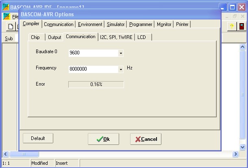Click the BASCOM-AVR document icon beside File menu
This screenshot has width=248, height=168.
[7, 17]
